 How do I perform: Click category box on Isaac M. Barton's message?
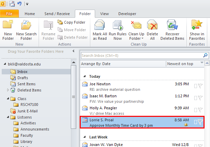coord(196,98)
